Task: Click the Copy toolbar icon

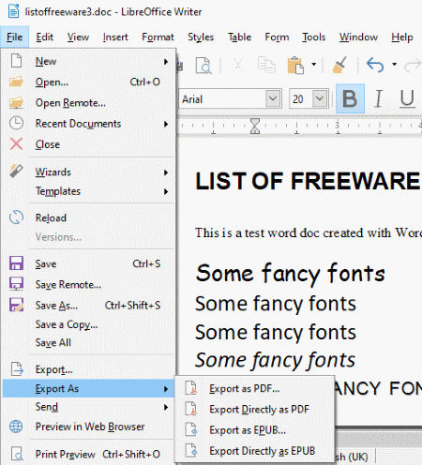Action: [266, 65]
